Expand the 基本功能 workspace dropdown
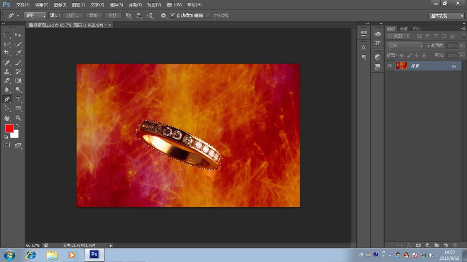 [447, 16]
